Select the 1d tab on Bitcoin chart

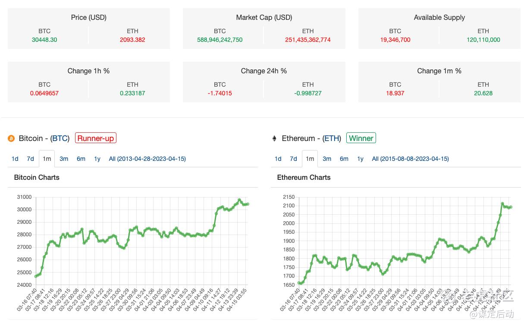pyautogui.click(x=15, y=159)
